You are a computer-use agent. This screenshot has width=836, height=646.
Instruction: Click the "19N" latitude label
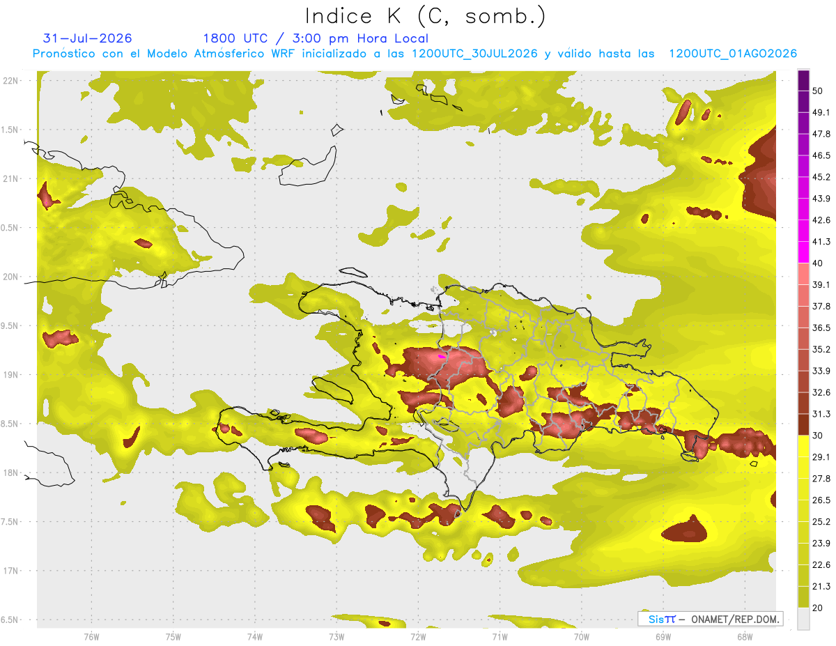coord(10,375)
